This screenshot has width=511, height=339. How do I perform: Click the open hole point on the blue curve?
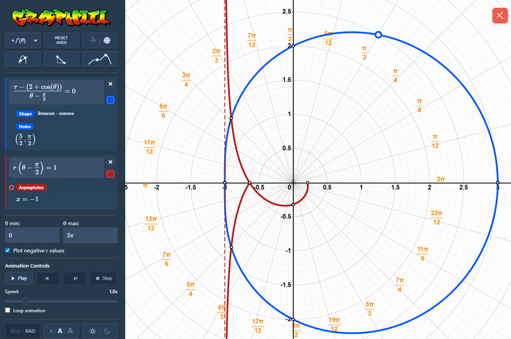pyautogui.click(x=379, y=35)
